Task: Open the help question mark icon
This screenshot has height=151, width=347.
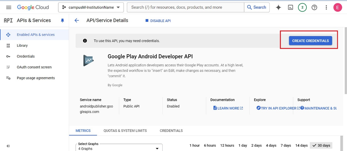Action: 314,7
